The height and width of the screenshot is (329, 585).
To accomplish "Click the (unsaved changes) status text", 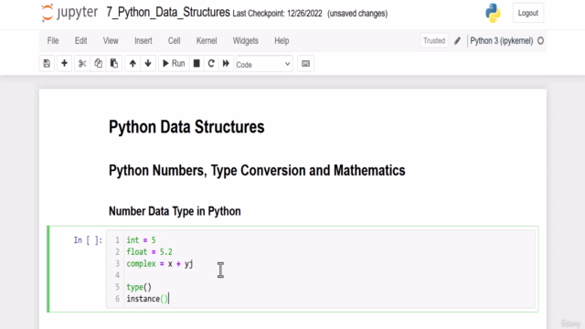I will pos(357,14).
